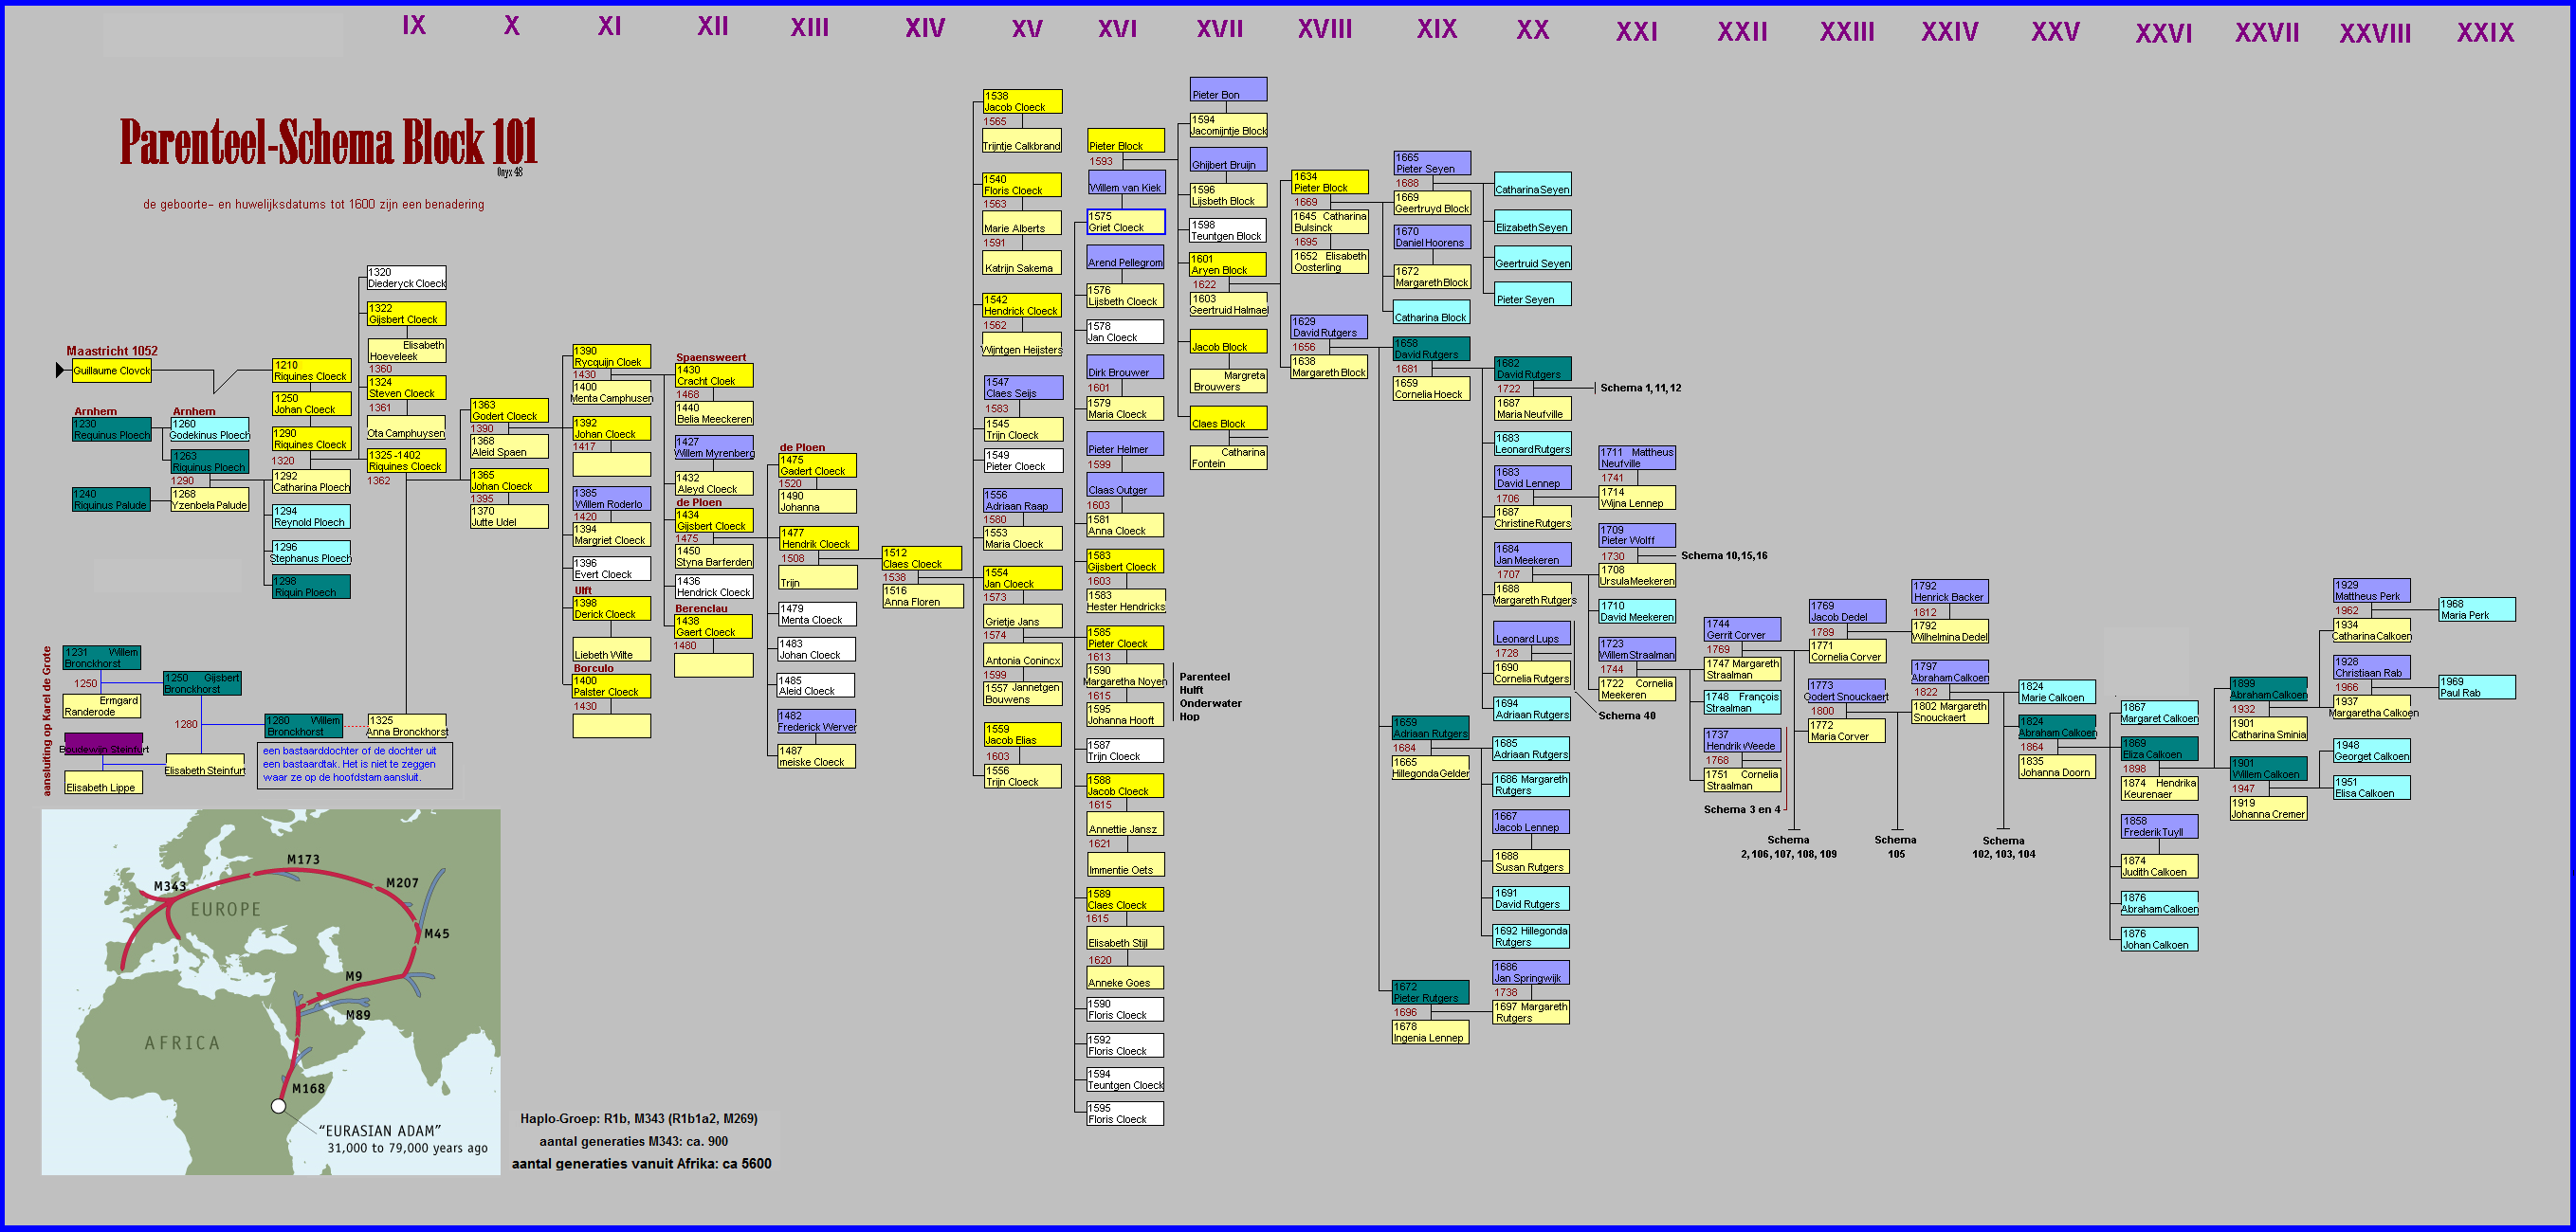2576x1232 pixels.
Task: Select the black start arrow at Maastricht 1052
Action: [x=60, y=371]
